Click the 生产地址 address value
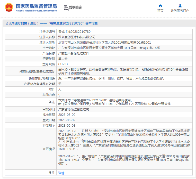 109,48
